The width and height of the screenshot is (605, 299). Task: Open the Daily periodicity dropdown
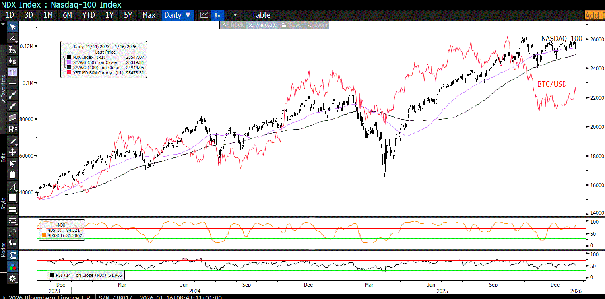tap(178, 15)
